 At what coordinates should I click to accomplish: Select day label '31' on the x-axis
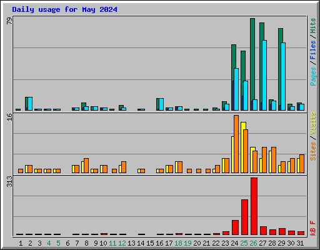pos(300,243)
